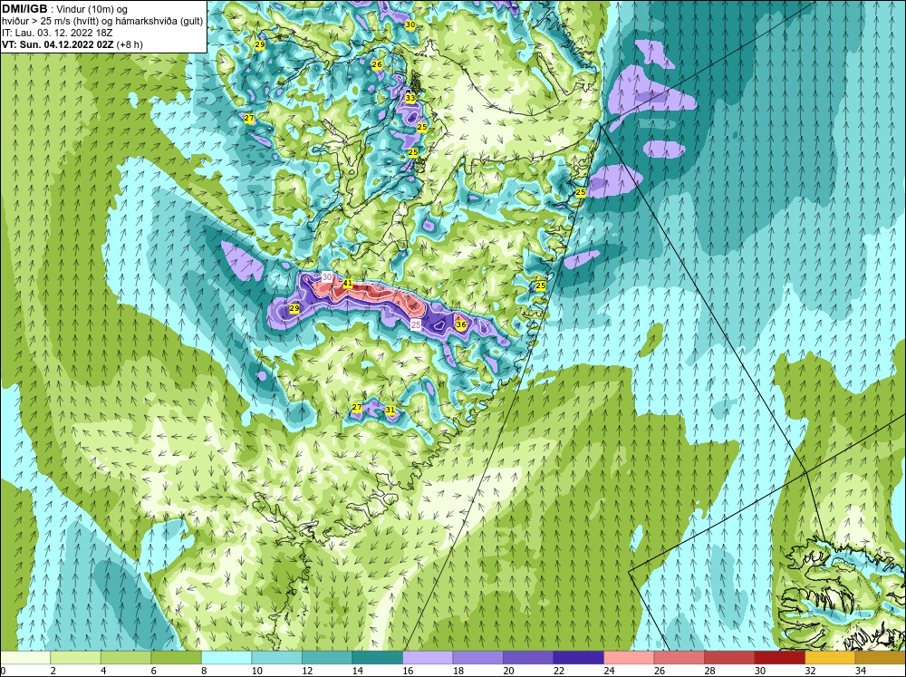Click the 32–34 m/s yellow legend swatch
Image resolution: width=906 pixels, height=677 pixels.
tap(830, 658)
